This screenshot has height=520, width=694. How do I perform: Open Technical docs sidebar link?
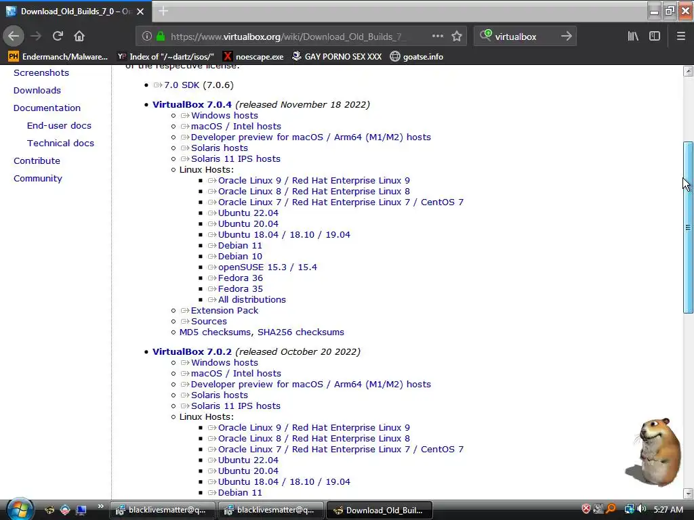(60, 144)
